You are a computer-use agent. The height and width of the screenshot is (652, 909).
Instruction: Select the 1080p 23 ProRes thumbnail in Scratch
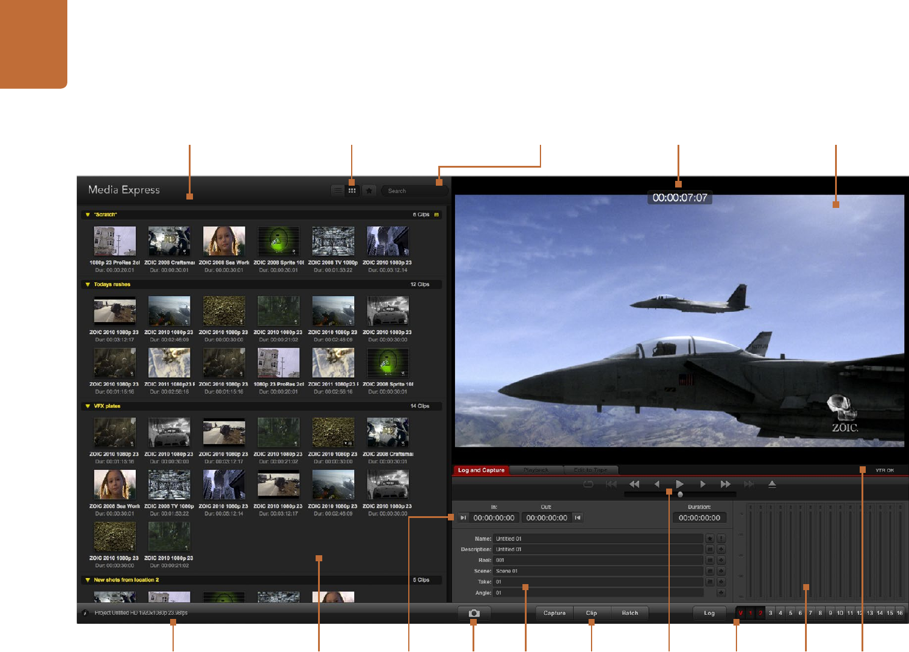pos(115,241)
